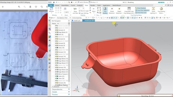Select Extrude (14) in Part Navigator
This screenshot has height=97, width=173.
coord(62,56)
